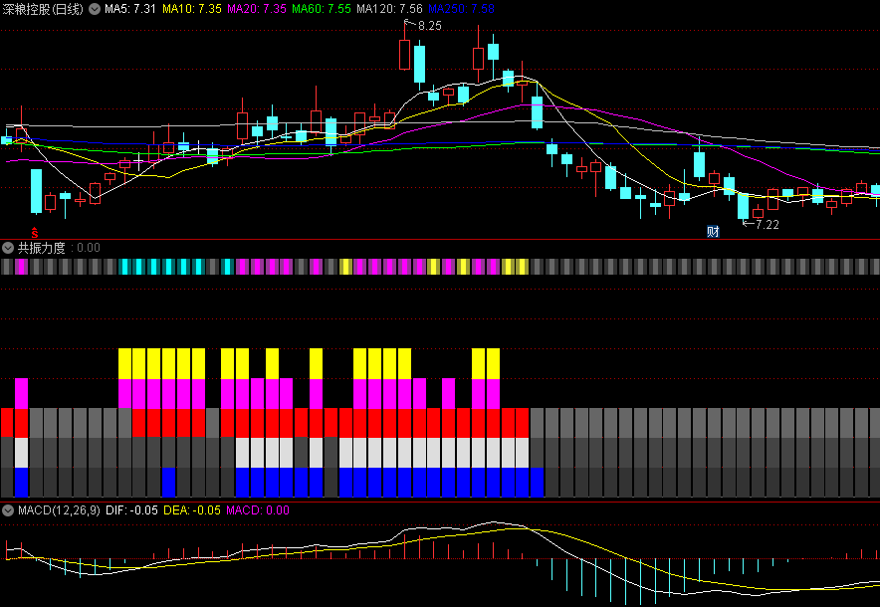The height and width of the screenshot is (607, 880).
Task: Click the red S signal marker
Action: (x=35, y=232)
